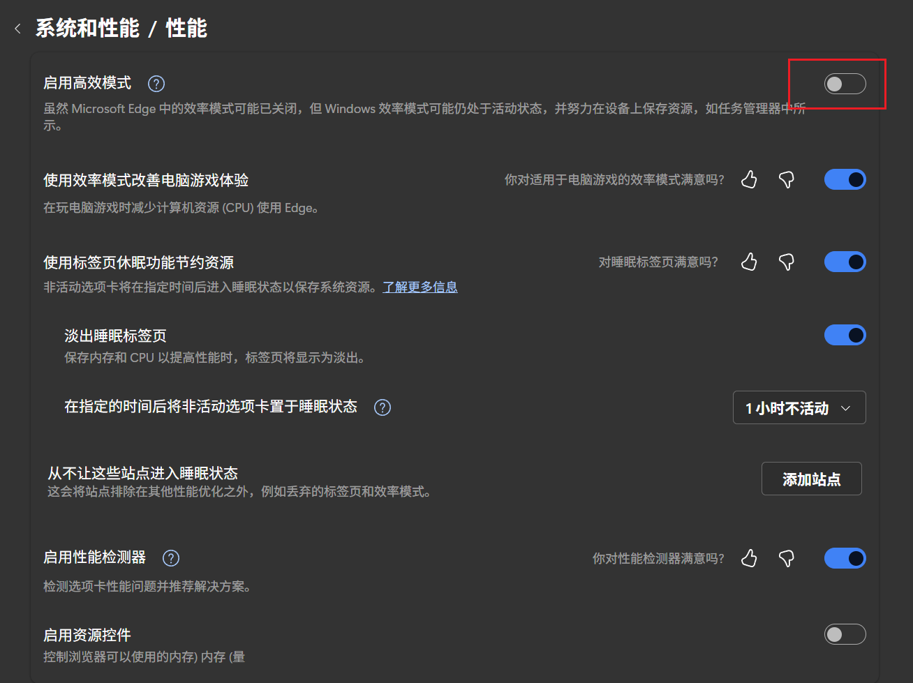
Task: Go back using the left chevron arrow
Action: pos(17,29)
